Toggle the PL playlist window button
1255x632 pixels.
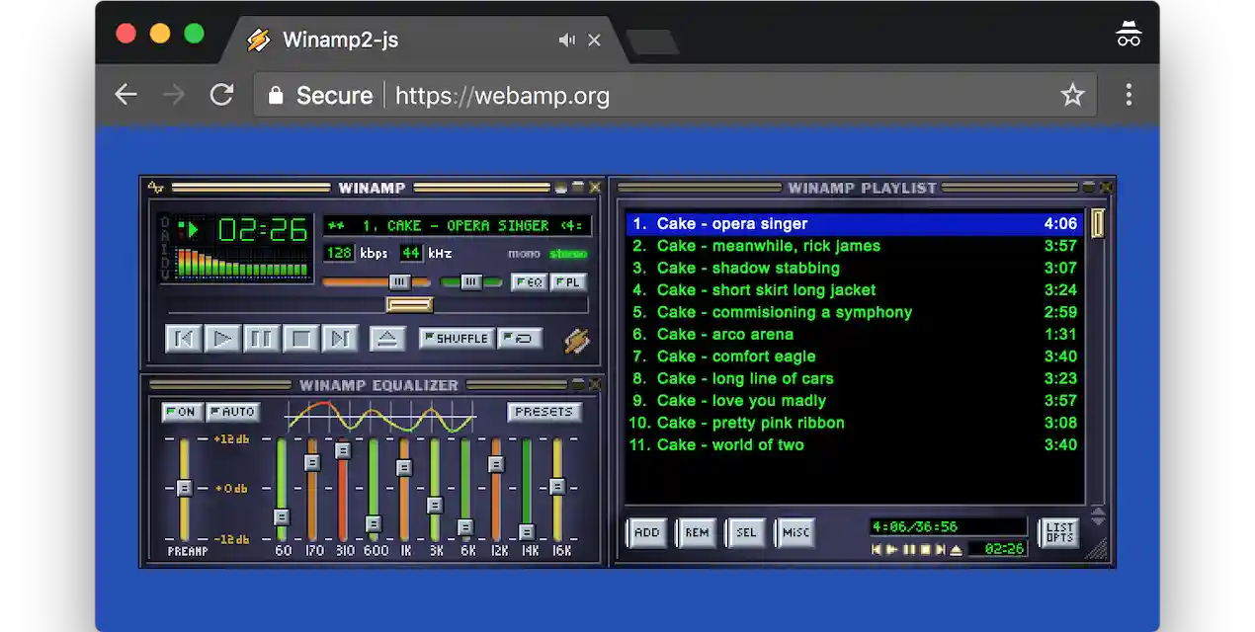pyautogui.click(x=567, y=282)
